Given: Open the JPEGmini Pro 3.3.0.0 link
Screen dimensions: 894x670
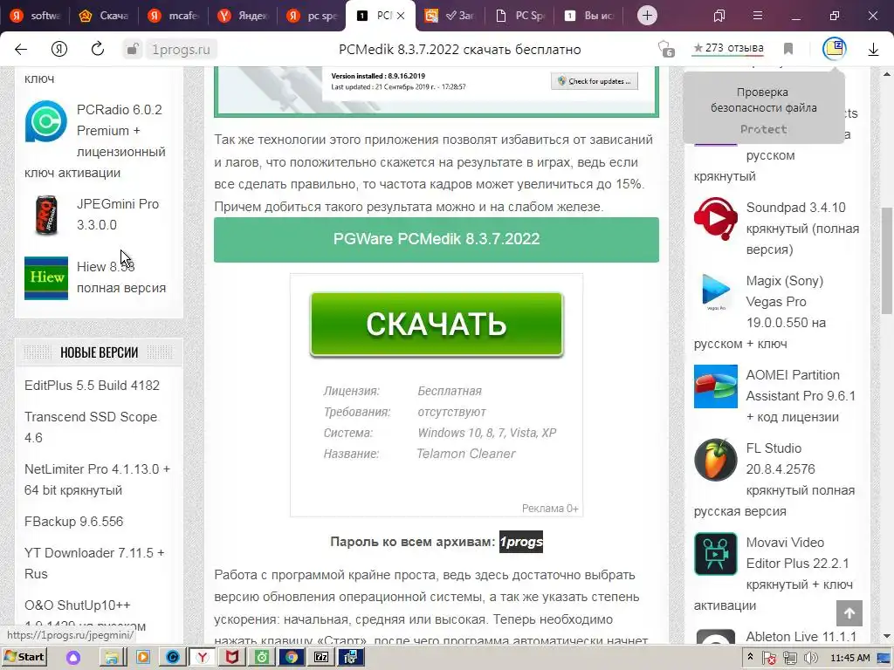Looking at the screenshot, I should 118,215.
